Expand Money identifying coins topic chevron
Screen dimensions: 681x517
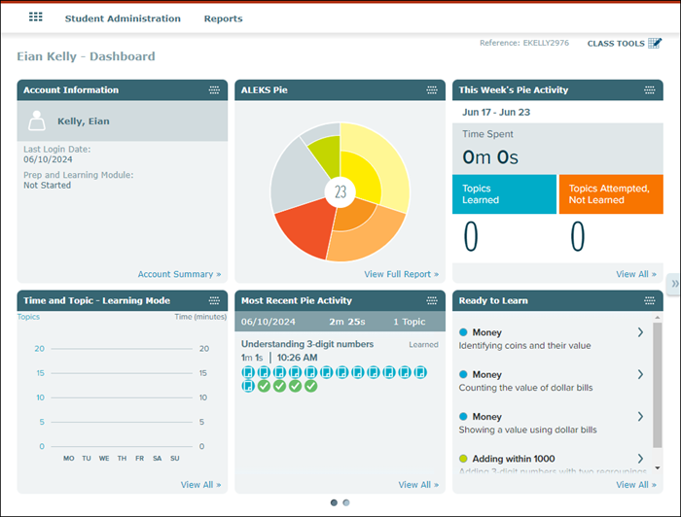(640, 332)
